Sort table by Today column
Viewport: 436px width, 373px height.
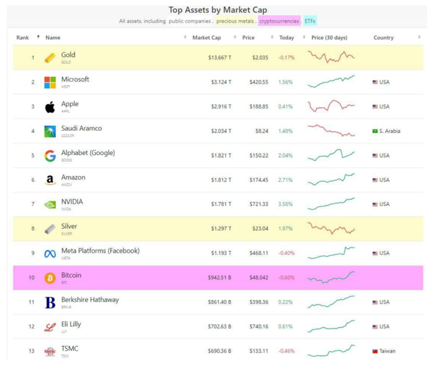[287, 38]
